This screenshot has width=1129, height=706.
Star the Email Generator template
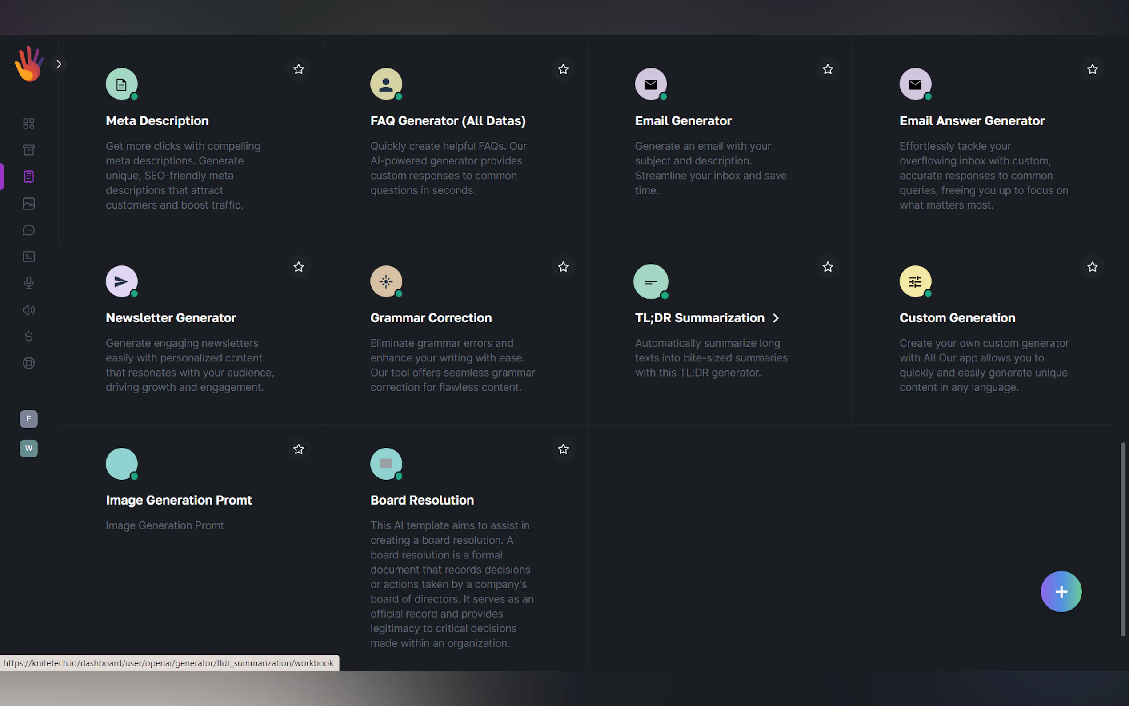828,69
